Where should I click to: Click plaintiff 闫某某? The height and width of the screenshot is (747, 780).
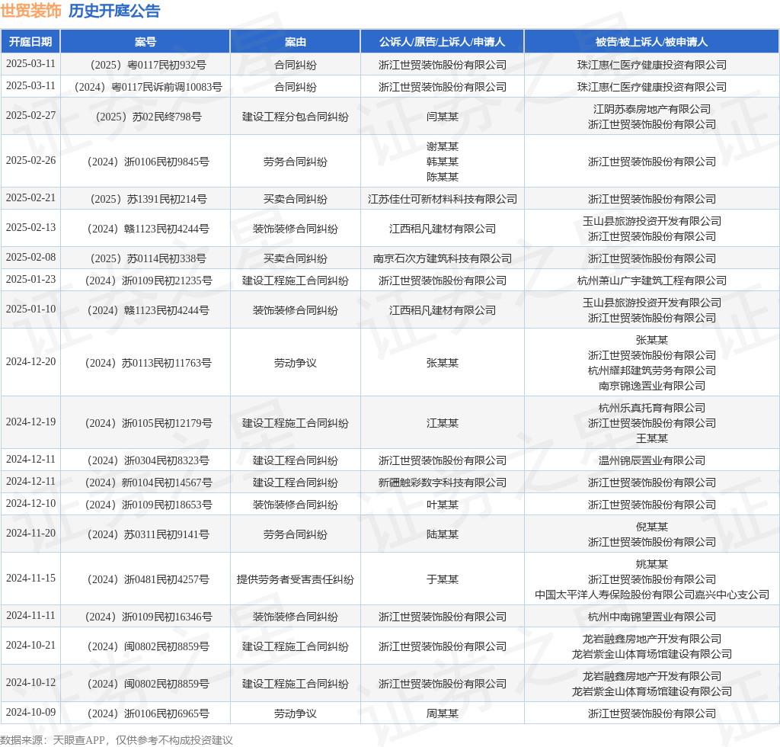tap(443, 117)
